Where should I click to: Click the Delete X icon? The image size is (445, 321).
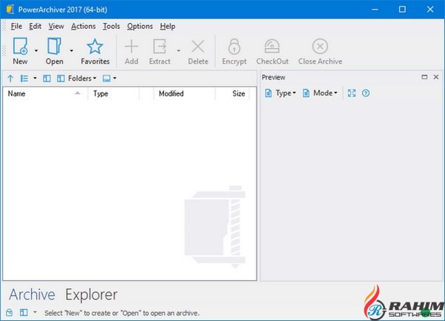coord(198,47)
